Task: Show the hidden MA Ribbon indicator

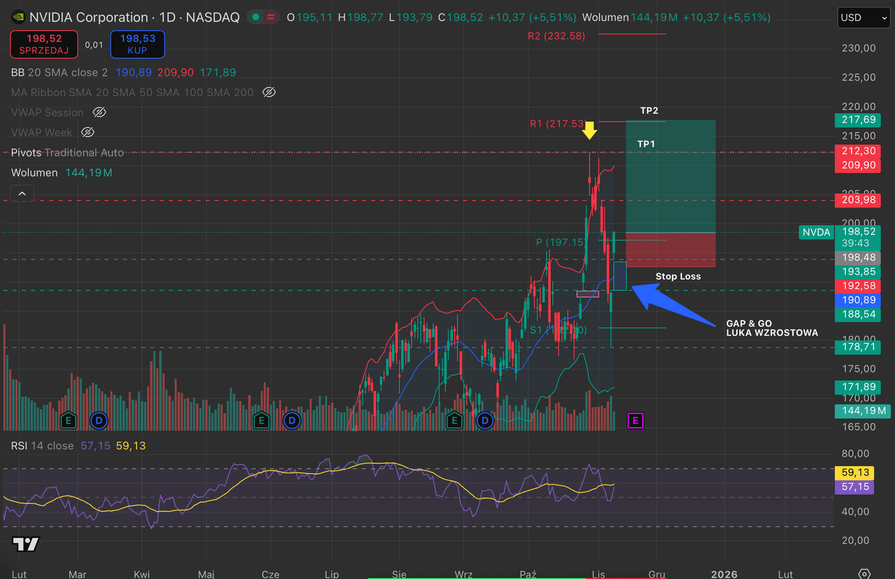Action: [269, 92]
